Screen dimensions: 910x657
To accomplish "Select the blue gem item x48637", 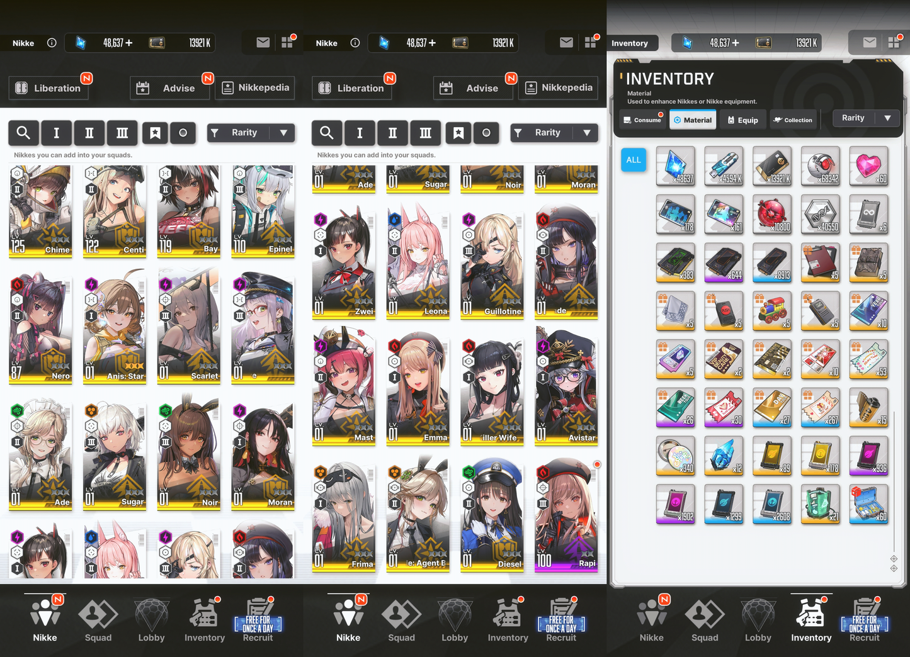I will click(x=676, y=166).
